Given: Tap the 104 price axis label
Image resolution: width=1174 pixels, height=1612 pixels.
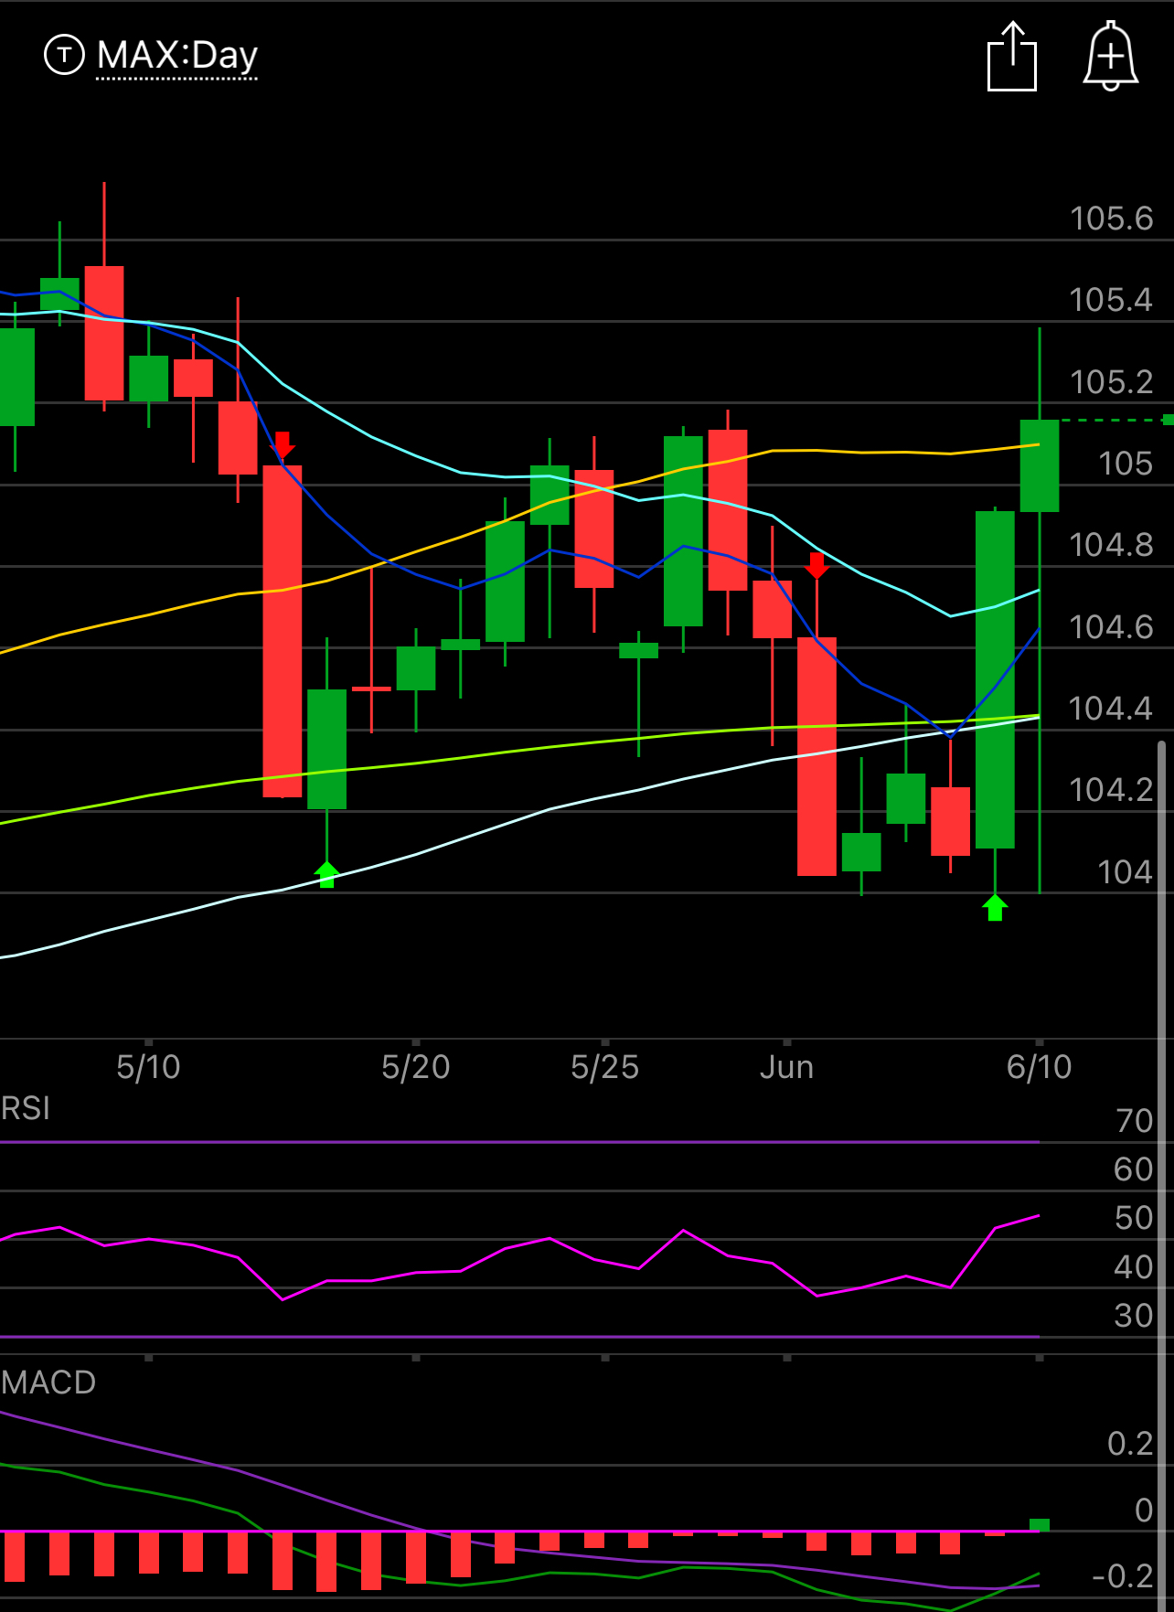Looking at the screenshot, I should [x=1126, y=872].
